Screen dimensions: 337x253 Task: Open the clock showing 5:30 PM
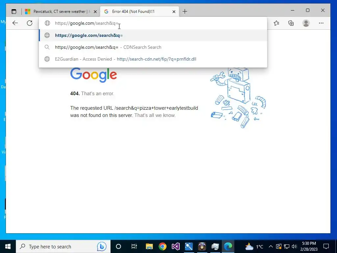coord(309,246)
